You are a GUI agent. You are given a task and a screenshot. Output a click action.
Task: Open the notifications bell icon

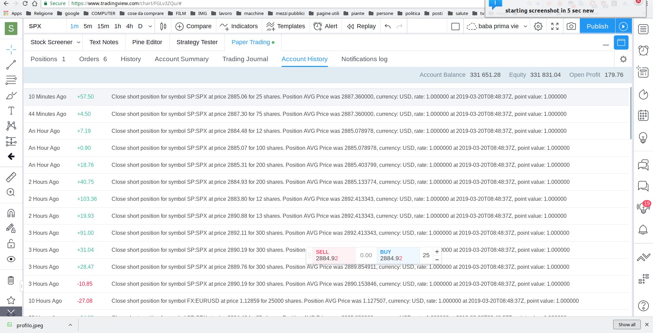click(x=643, y=230)
